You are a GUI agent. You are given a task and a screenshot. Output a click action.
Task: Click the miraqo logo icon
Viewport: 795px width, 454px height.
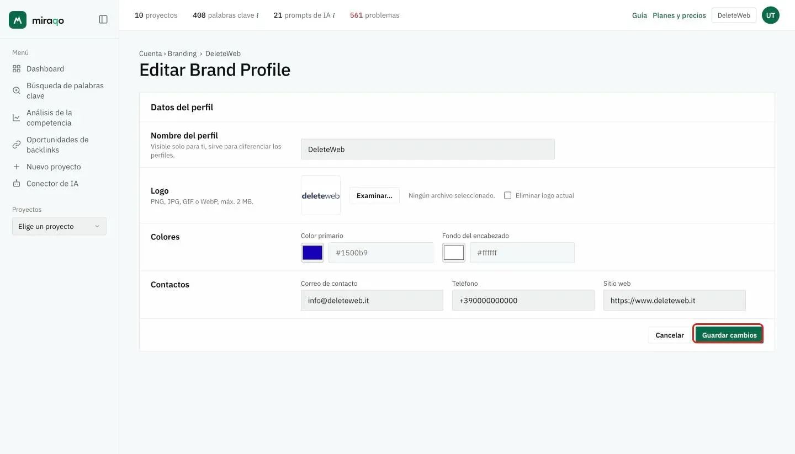18,20
